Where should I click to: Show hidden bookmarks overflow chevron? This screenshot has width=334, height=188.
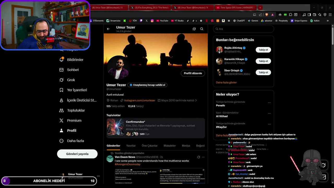[328, 21]
